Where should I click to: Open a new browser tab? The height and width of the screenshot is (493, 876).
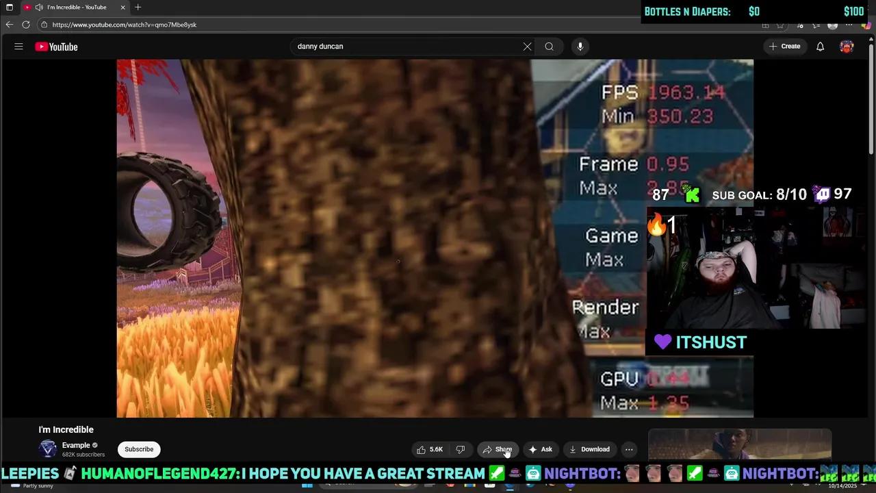click(138, 8)
